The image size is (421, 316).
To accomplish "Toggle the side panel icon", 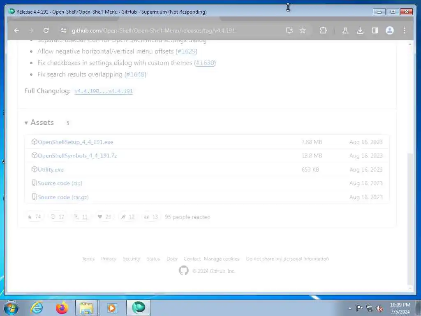I will [x=375, y=30].
